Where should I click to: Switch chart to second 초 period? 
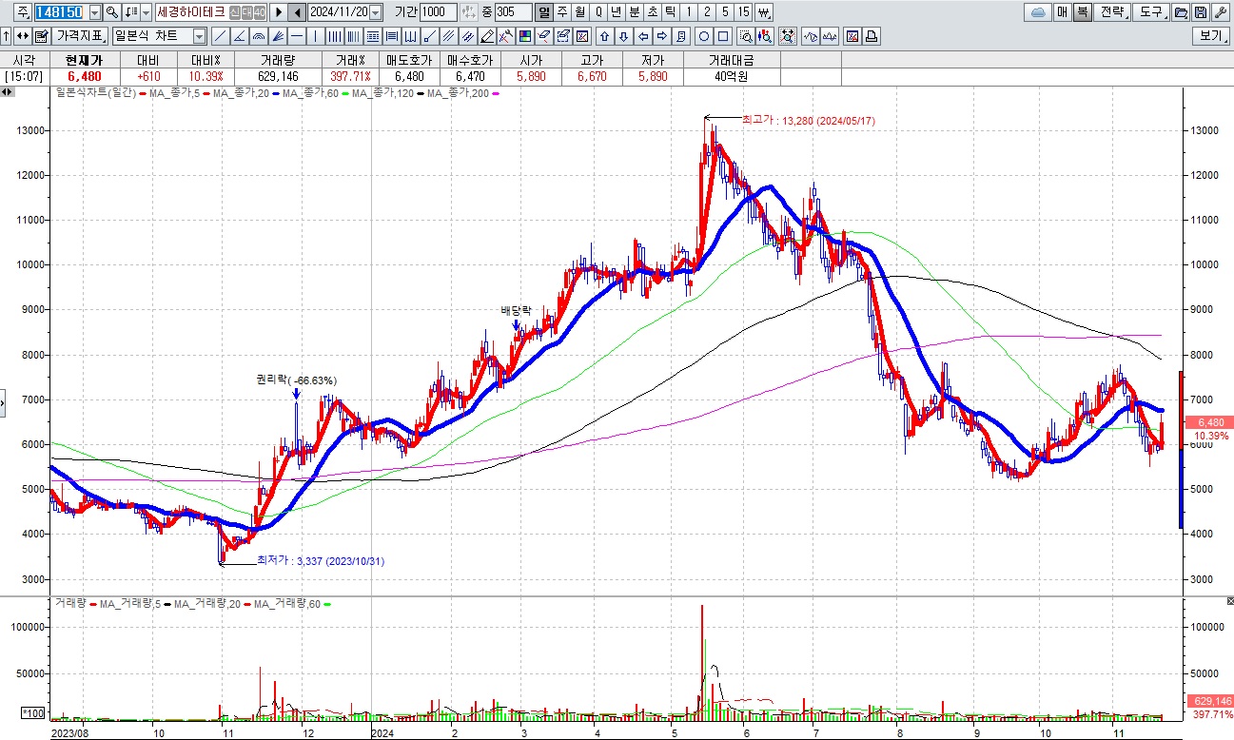(653, 12)
